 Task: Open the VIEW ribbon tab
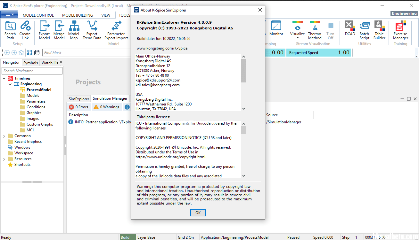106,15
